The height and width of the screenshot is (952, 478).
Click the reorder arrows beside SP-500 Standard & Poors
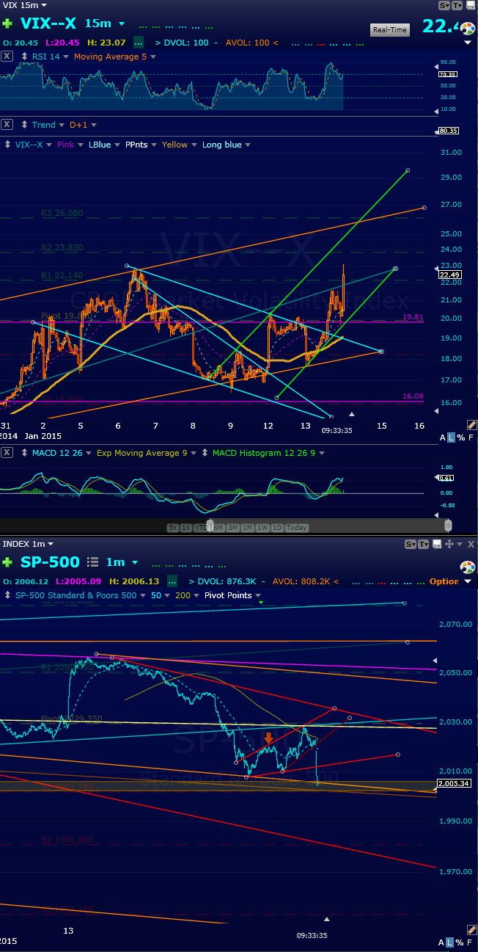(x=7, y=595)
